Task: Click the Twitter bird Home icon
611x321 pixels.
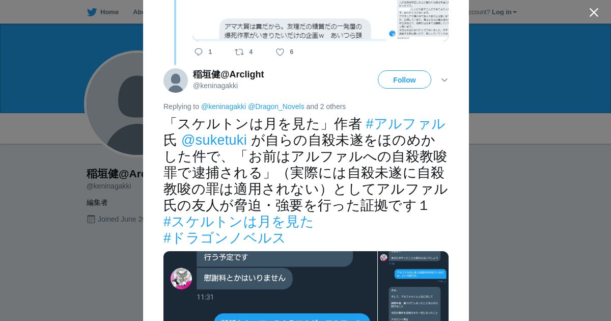Action: 92,12
